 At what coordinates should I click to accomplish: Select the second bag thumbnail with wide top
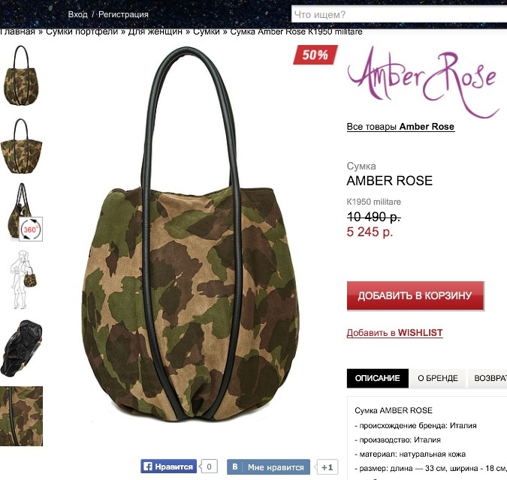(21, 146)
